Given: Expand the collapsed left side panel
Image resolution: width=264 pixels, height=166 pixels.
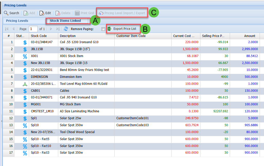Looking at the screenshot, I should (x=1, y=121).
